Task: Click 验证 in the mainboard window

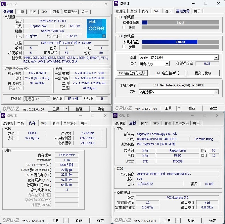Action: [191, 220]
